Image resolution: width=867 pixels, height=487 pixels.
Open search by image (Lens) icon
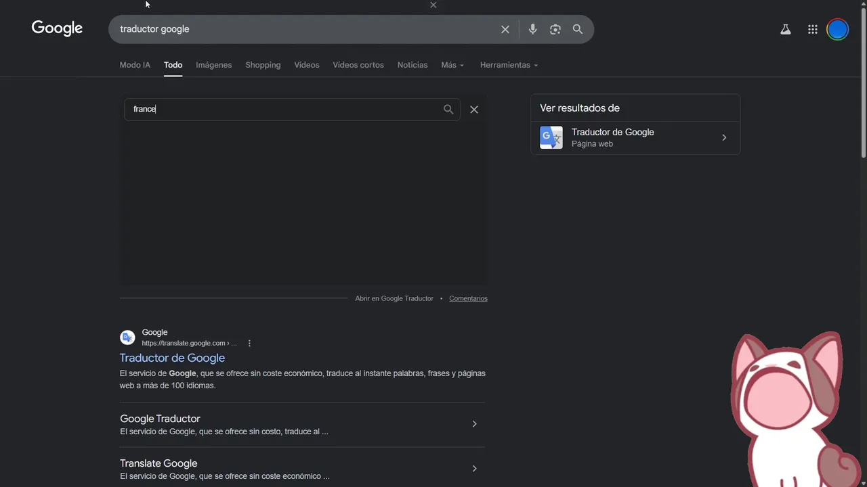coord(555,29)
